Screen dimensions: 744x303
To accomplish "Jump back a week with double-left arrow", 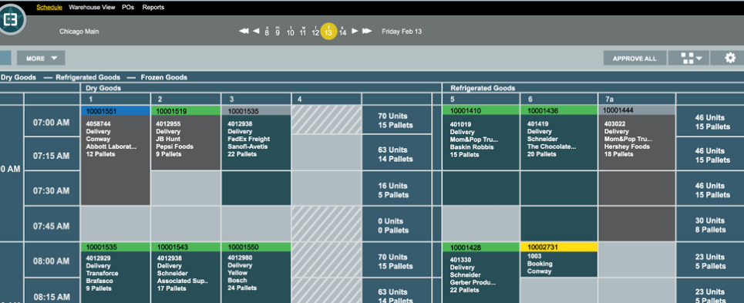I will tap(244, 31).
